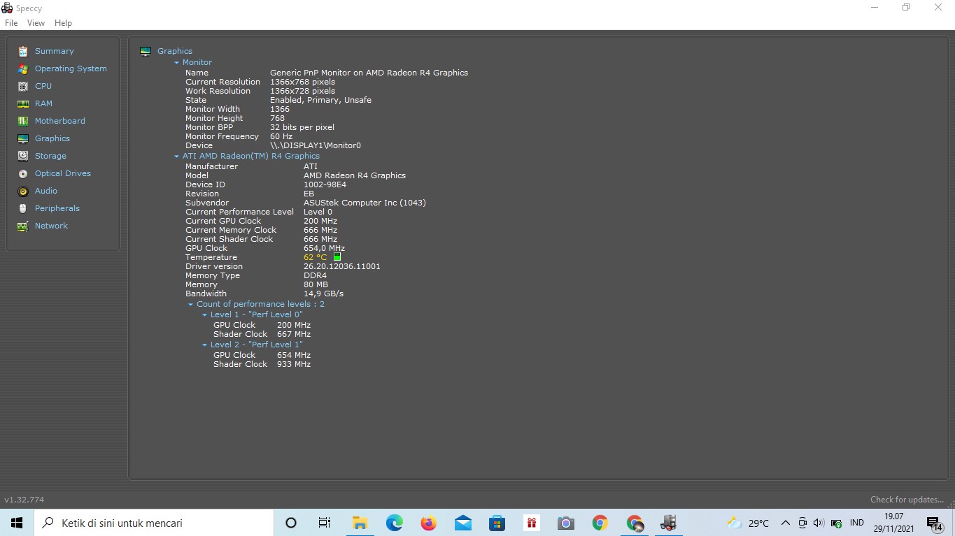Viewport: 955px width, 536px height.
Task: Launch Microsoft Edge from taskbar
Action: (x=395, y=523)
